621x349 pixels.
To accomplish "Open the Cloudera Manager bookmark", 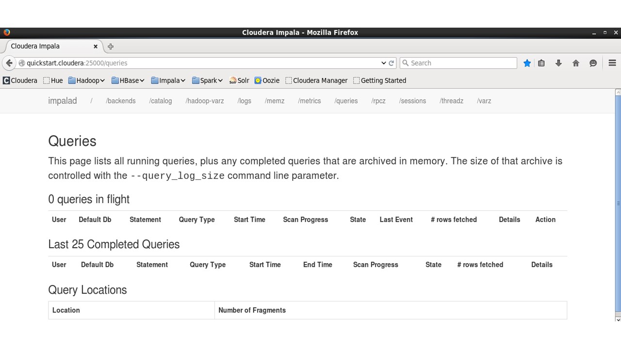I will pos(316,80).
